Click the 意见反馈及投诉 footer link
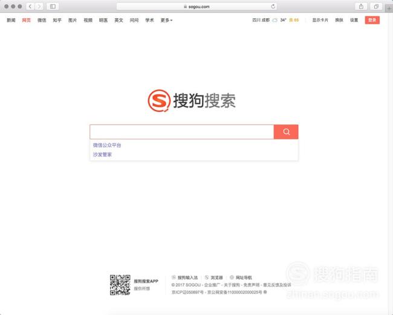The width and height of the screenshot is (393, 315). pos(277,285)
